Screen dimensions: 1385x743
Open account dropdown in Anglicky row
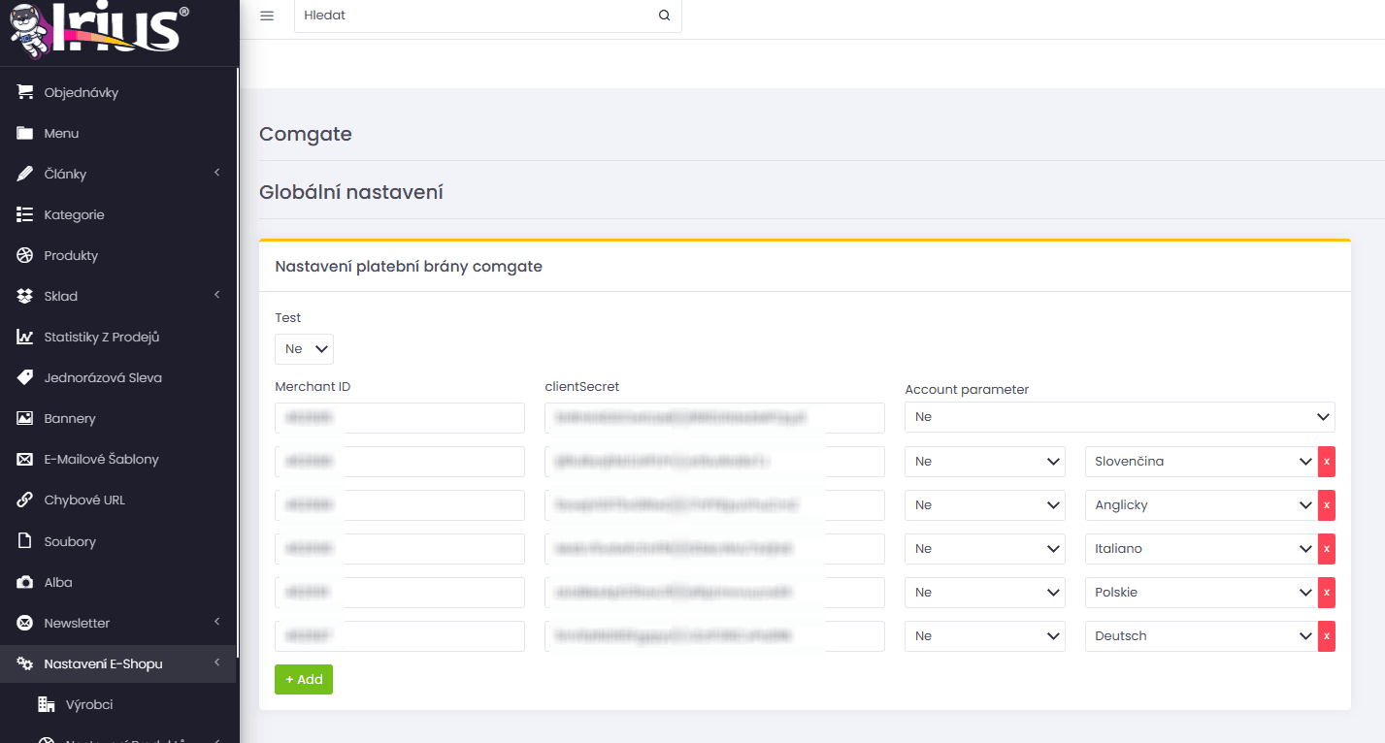click(x=985, y=505)
